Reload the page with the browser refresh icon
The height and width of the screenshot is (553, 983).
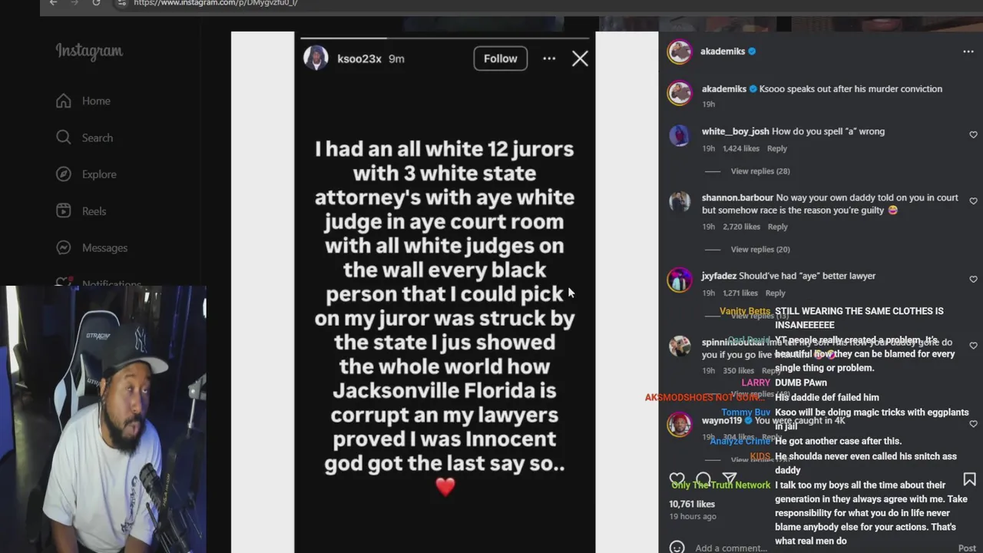96,3
